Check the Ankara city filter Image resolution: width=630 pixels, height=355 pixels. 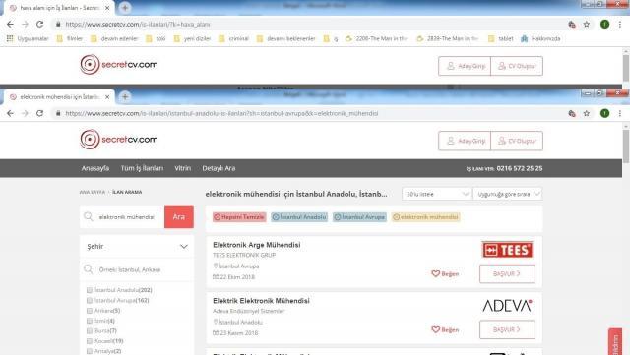click(x=90, y=311)
